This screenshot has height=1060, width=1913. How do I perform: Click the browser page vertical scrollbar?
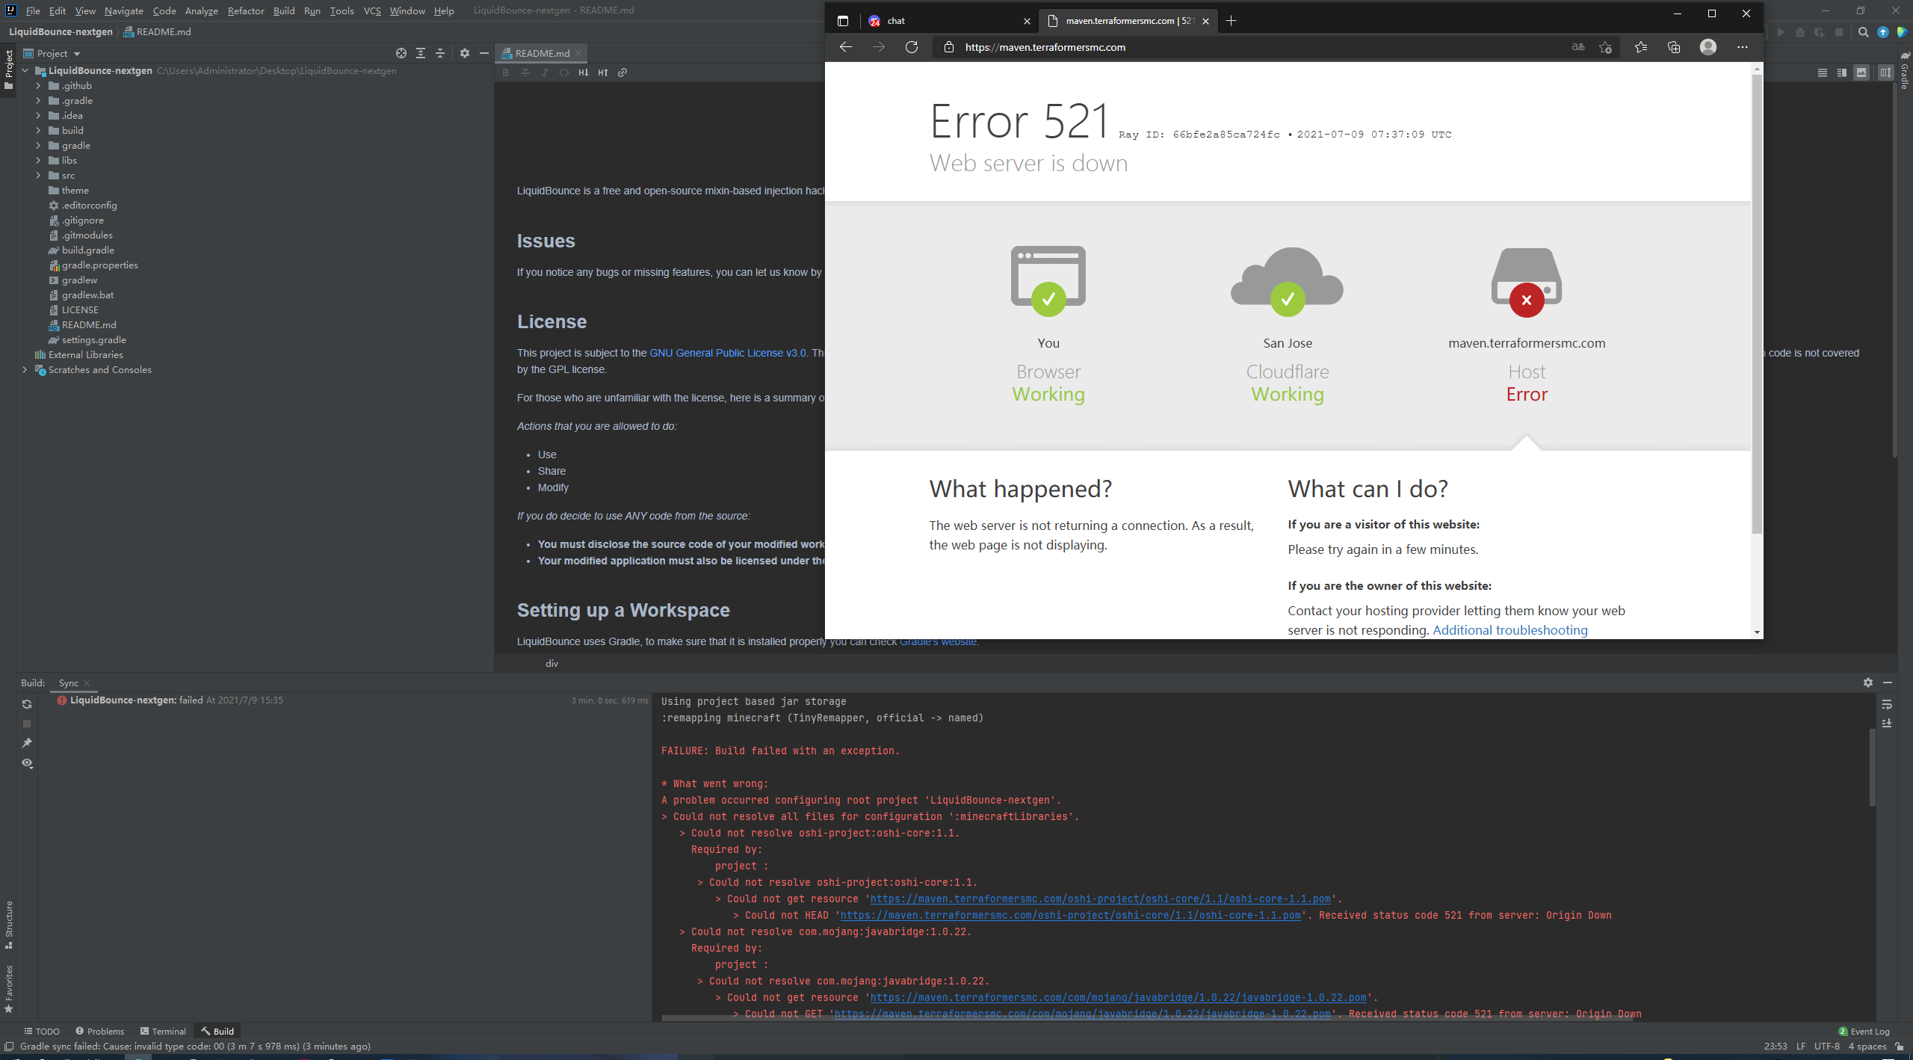pos(1757,299)
